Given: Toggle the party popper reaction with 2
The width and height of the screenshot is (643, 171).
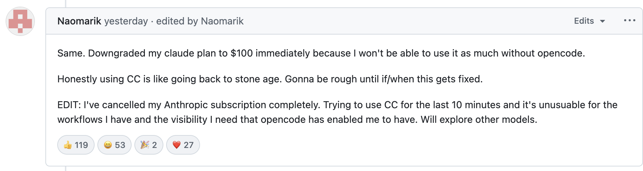Looking at the screenshot, I should pos(149,145).
